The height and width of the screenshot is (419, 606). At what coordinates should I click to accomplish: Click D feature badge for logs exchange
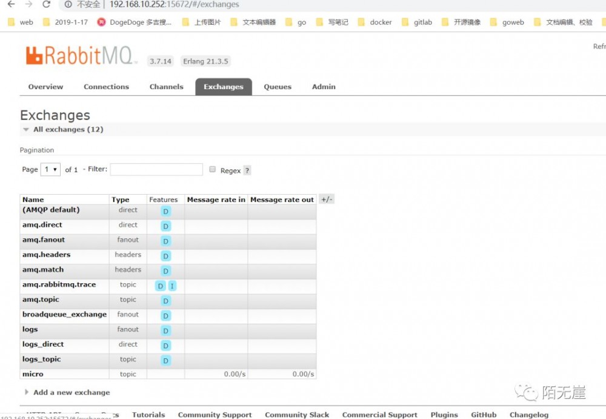click(x=166, y=331)
